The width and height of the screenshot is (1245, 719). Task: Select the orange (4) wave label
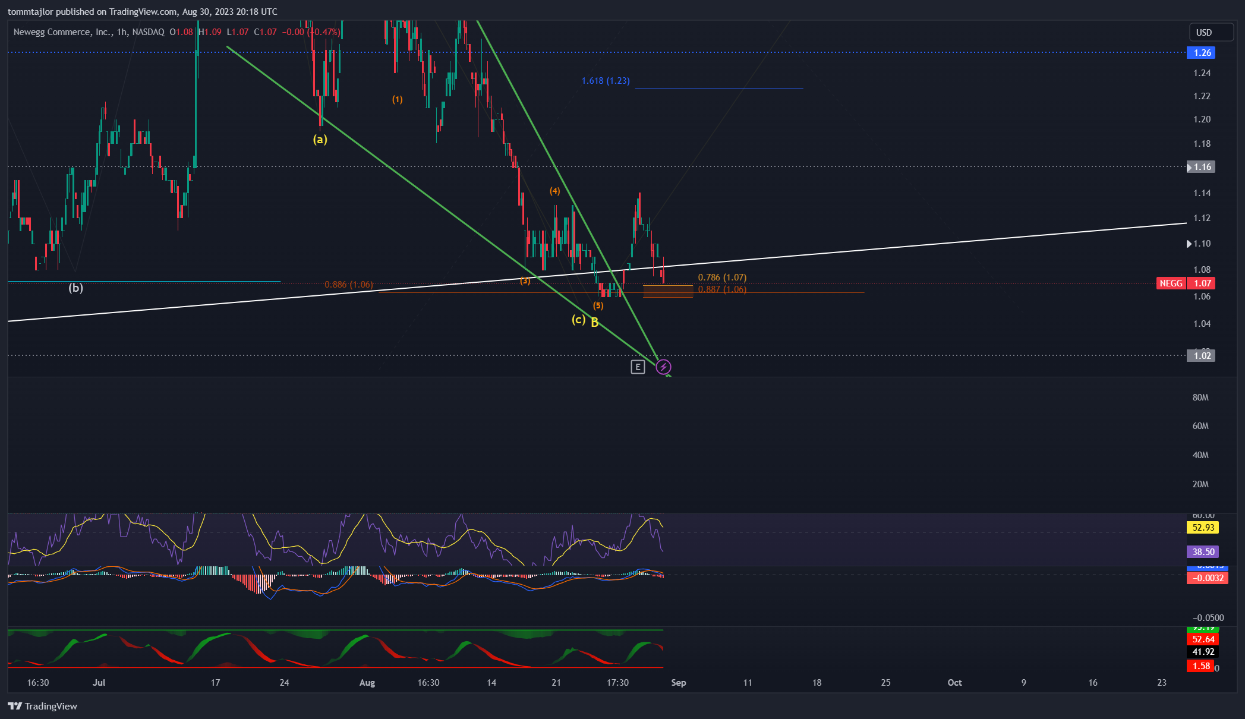point(554,191)
